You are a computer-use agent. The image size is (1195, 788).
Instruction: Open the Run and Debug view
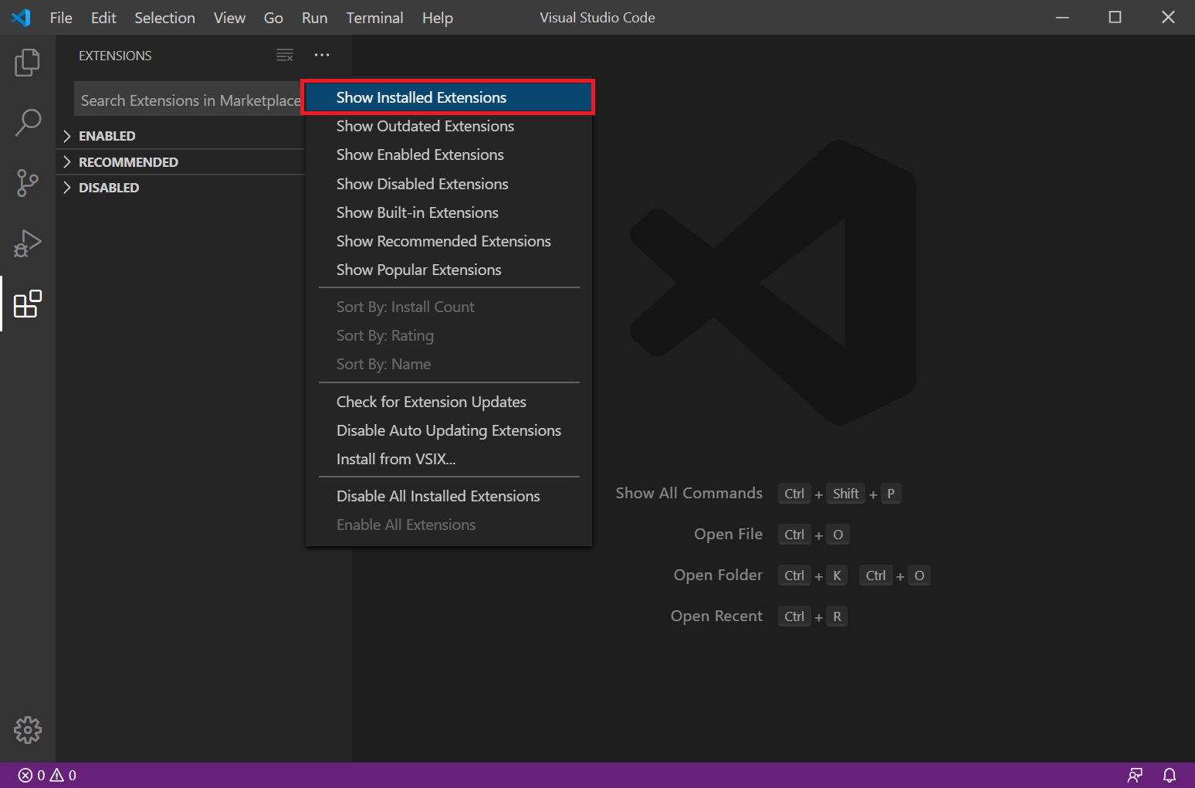tap(28, 243)
